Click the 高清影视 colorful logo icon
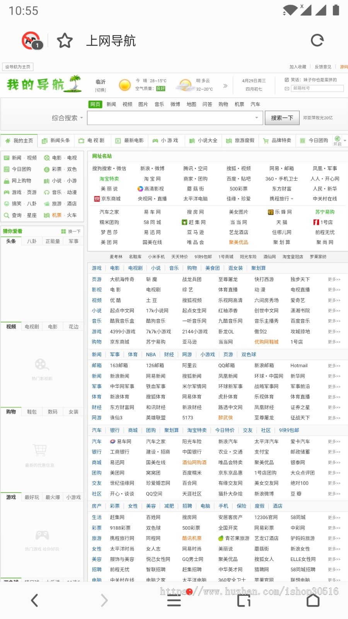 coord(140,189)
